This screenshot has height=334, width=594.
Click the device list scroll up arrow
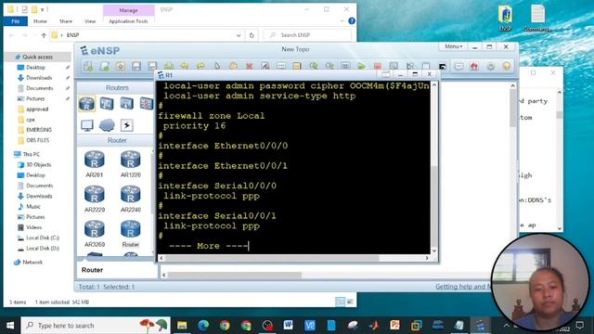152,152
